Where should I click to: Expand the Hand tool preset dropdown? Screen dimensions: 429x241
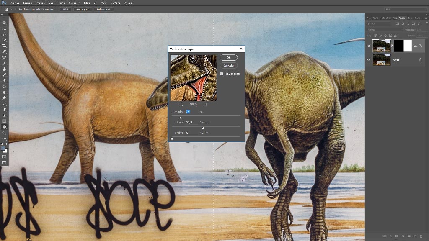coord(10,9)
